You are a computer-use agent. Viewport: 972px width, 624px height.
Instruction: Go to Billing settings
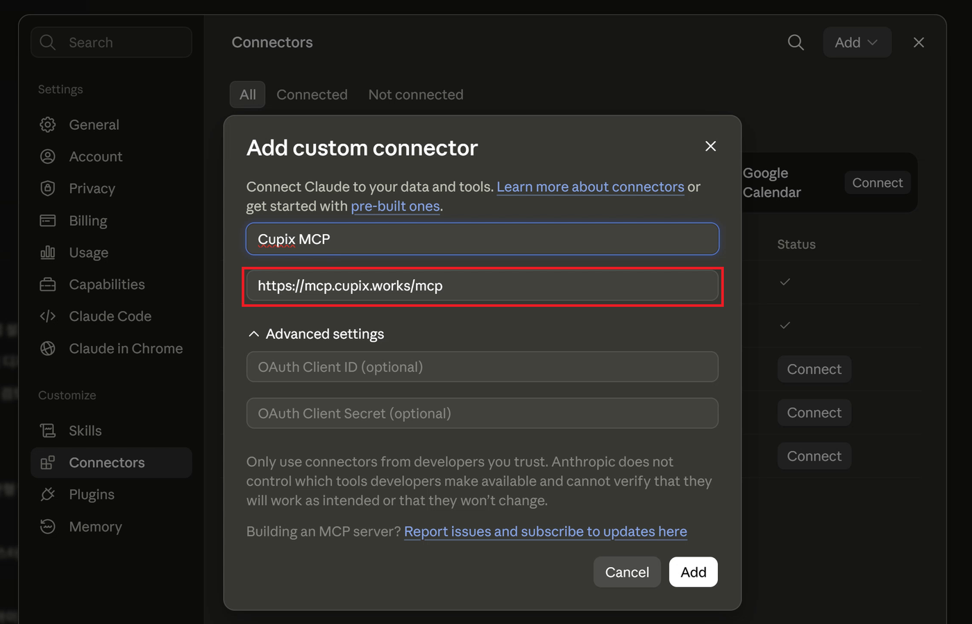[x=111, y=220]
